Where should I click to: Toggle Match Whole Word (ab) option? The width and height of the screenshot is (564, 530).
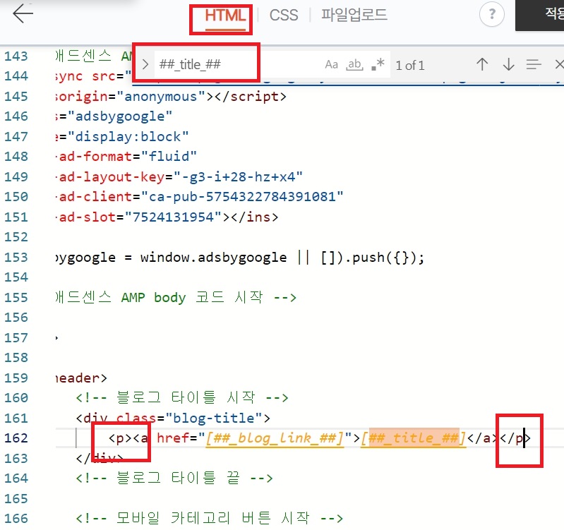pyautogui.click(x=354, y=65)
